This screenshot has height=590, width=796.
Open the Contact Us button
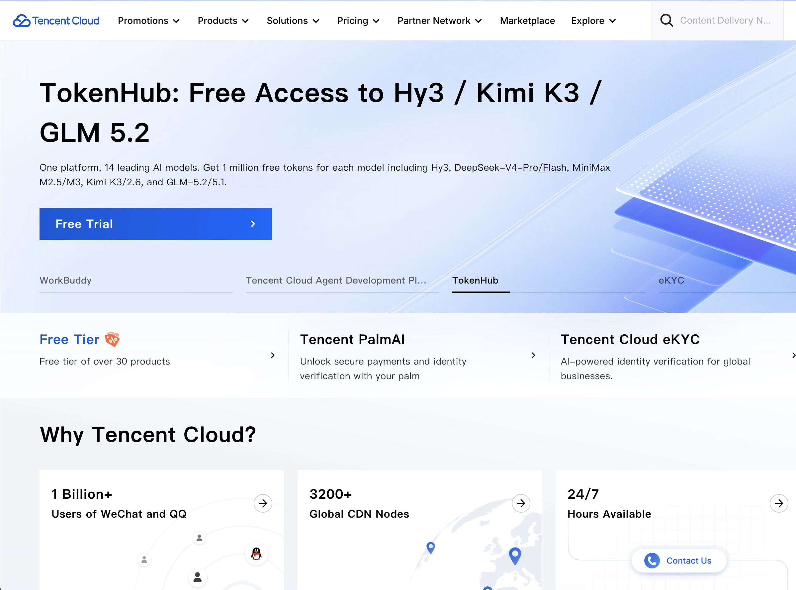679,560
